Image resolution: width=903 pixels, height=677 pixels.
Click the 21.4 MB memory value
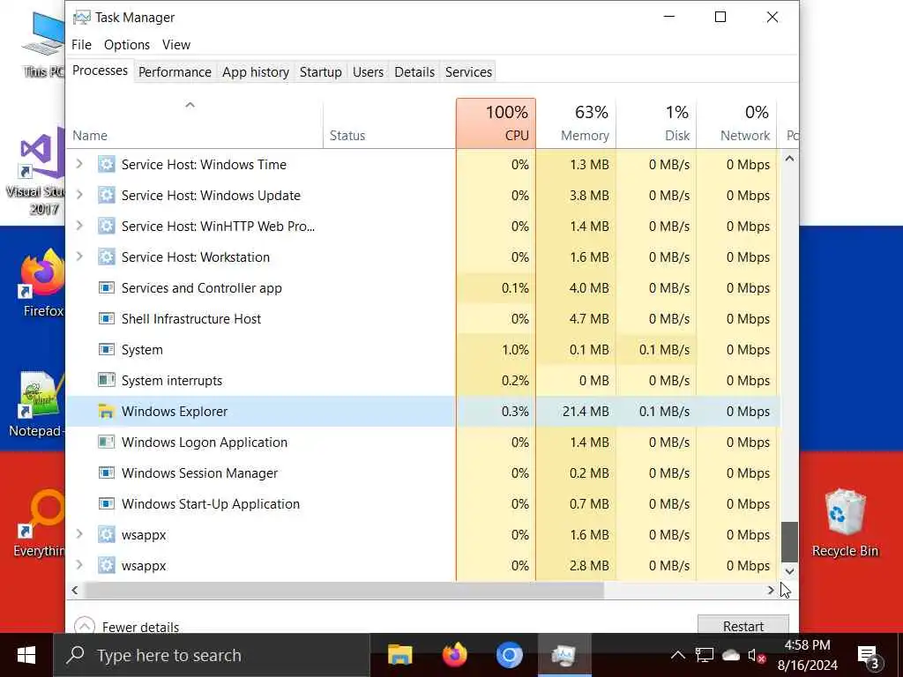[x=586, y=411]
